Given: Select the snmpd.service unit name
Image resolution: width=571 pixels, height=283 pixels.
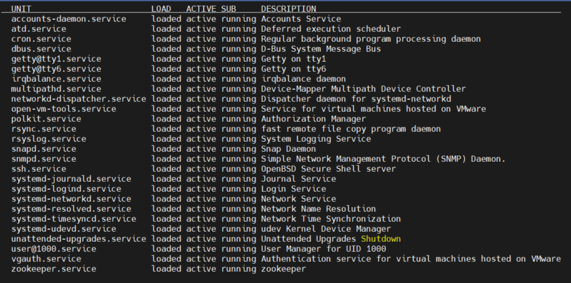Looking at the screenshot, I should pos(44,159).
